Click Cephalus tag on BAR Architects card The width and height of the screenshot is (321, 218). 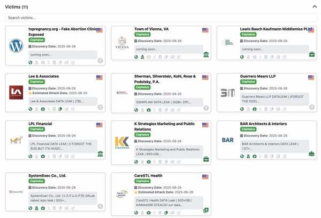click(x=248, y=129)
